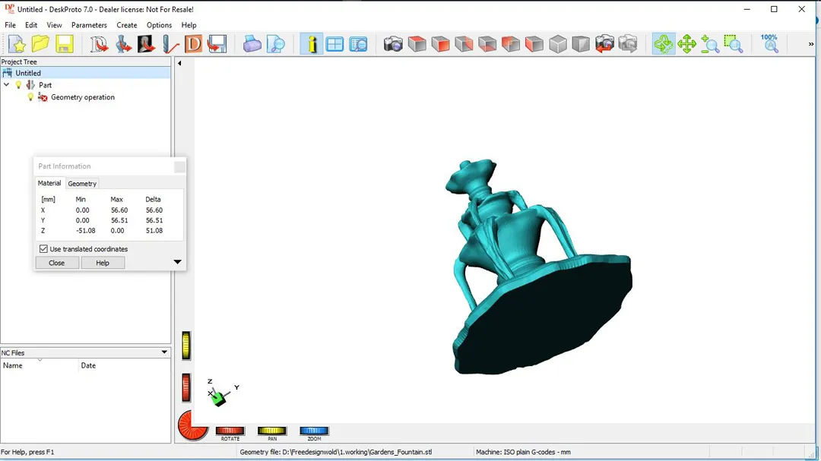The image size is (821, 461).
Task: Open the Create menu
Action: click(127, 25)
